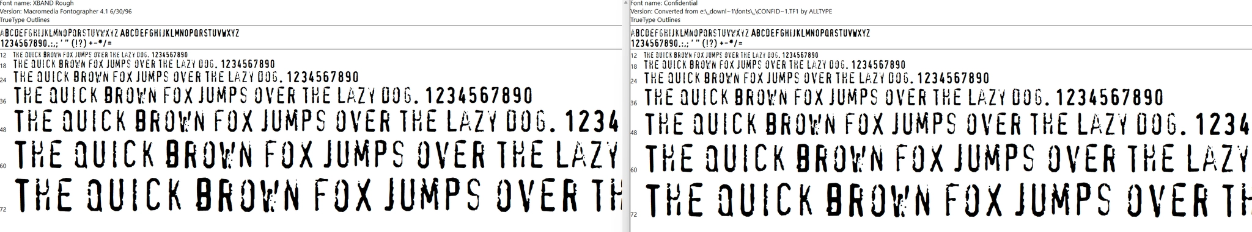
Task: Click 'TrueType Outlines' in XBAND Rough pane
Action: click(x=24, y=20)
